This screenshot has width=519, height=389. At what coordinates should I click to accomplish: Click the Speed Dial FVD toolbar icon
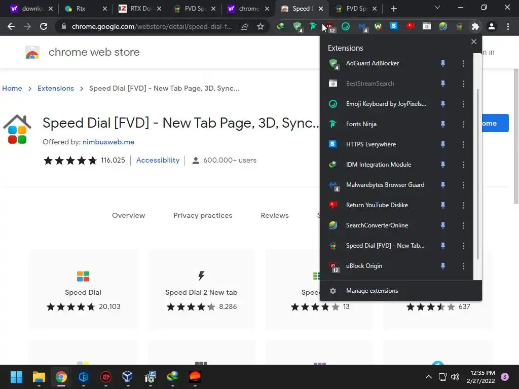(x=459, y=26)
